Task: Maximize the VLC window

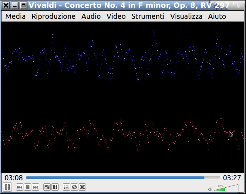Action: point(24,5)
